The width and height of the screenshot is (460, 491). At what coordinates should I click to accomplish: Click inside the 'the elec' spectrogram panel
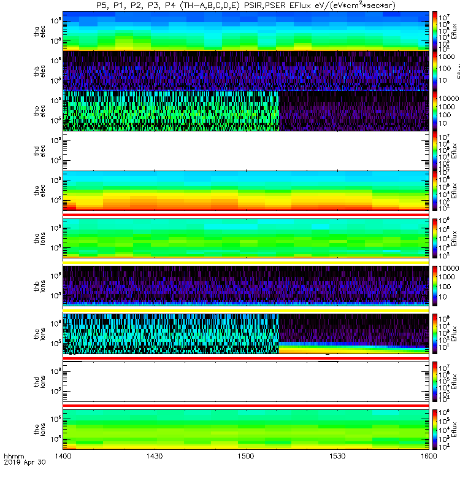246,190
